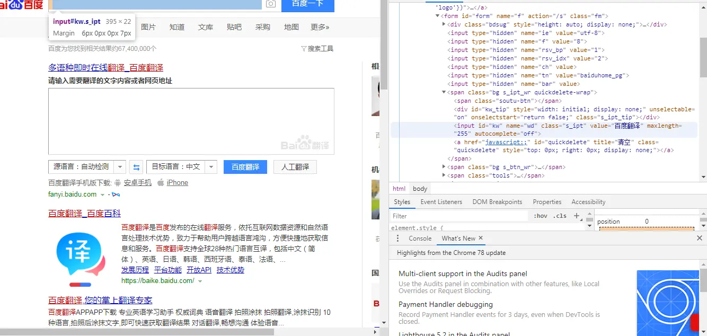
Task: Click the plus New Style Rule icon
Action: [577, 216]
